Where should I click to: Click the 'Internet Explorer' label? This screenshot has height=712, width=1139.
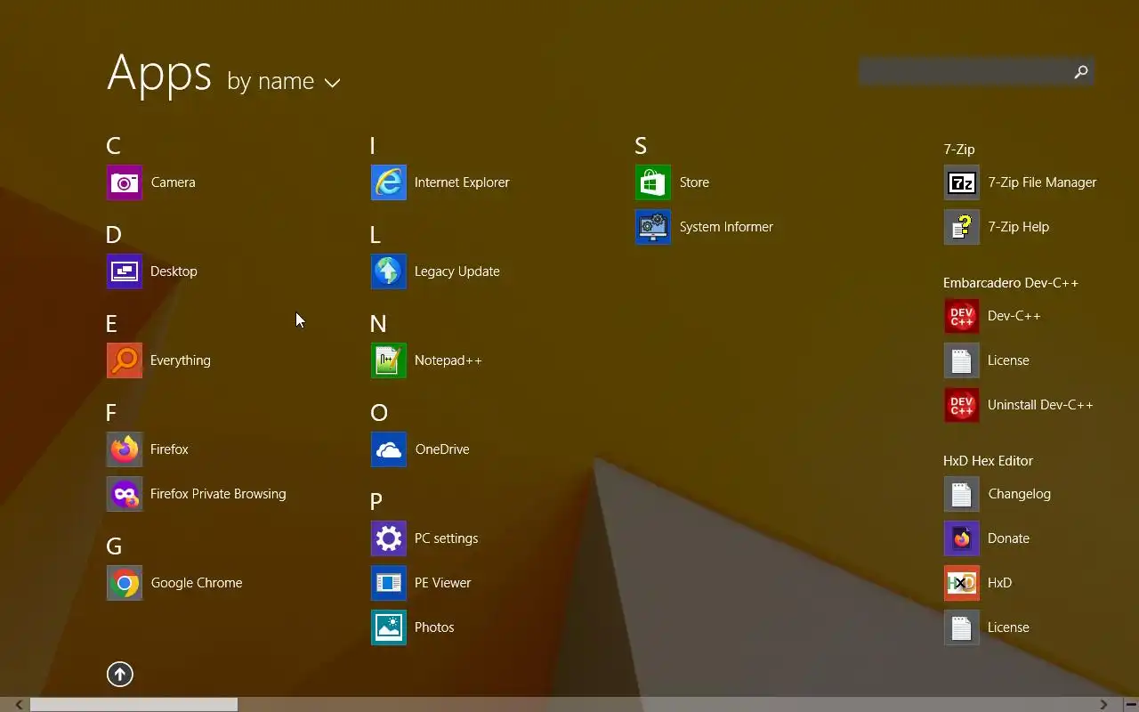pyautogui.click(x=462, y=182)
